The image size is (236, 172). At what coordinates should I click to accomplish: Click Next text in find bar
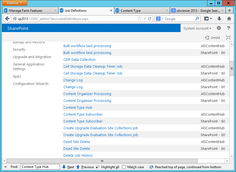(x=71, y=167)
